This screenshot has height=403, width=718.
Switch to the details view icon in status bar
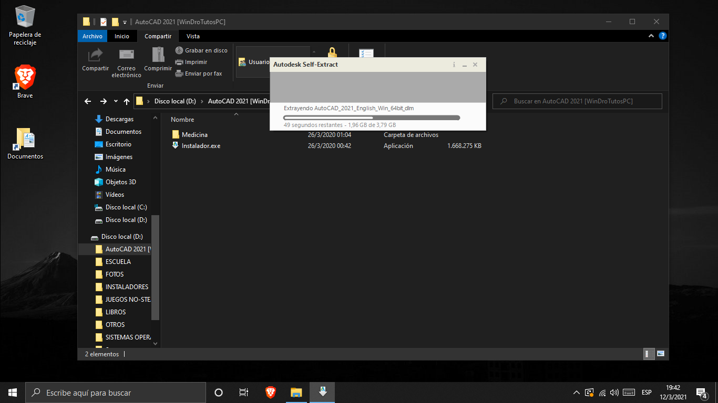coord(649,354)
